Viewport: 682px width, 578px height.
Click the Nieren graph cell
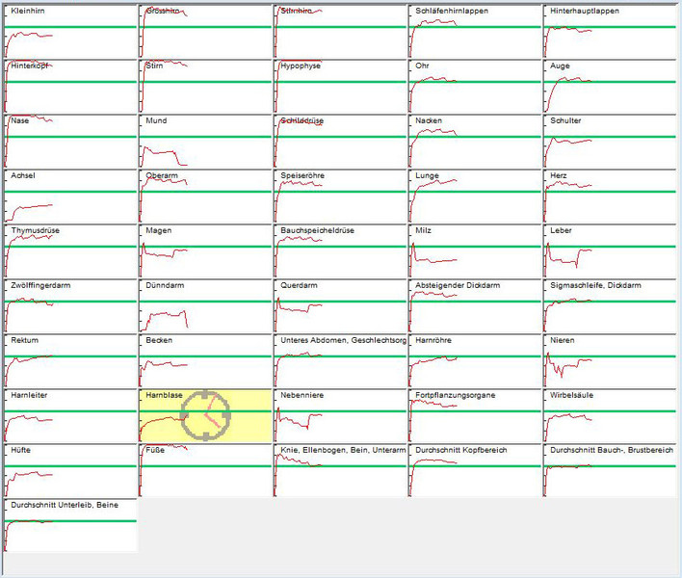pos(609,361)
